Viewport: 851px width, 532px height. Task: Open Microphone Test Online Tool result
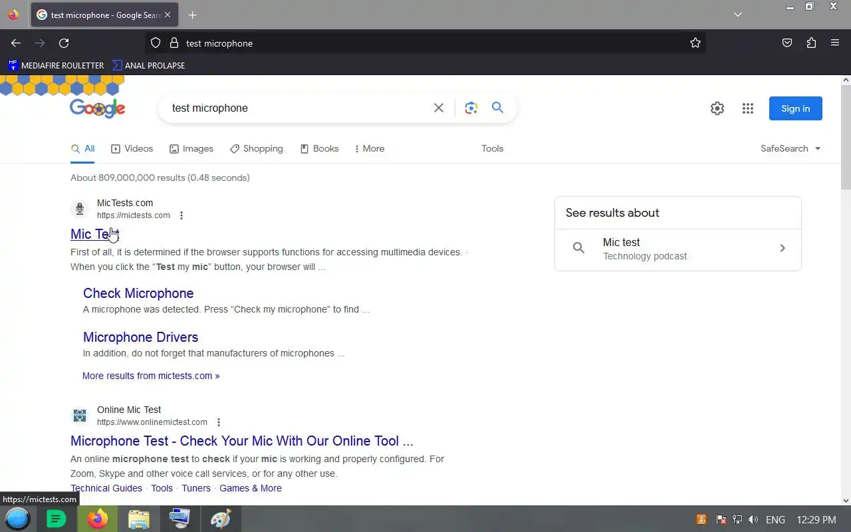242,441
